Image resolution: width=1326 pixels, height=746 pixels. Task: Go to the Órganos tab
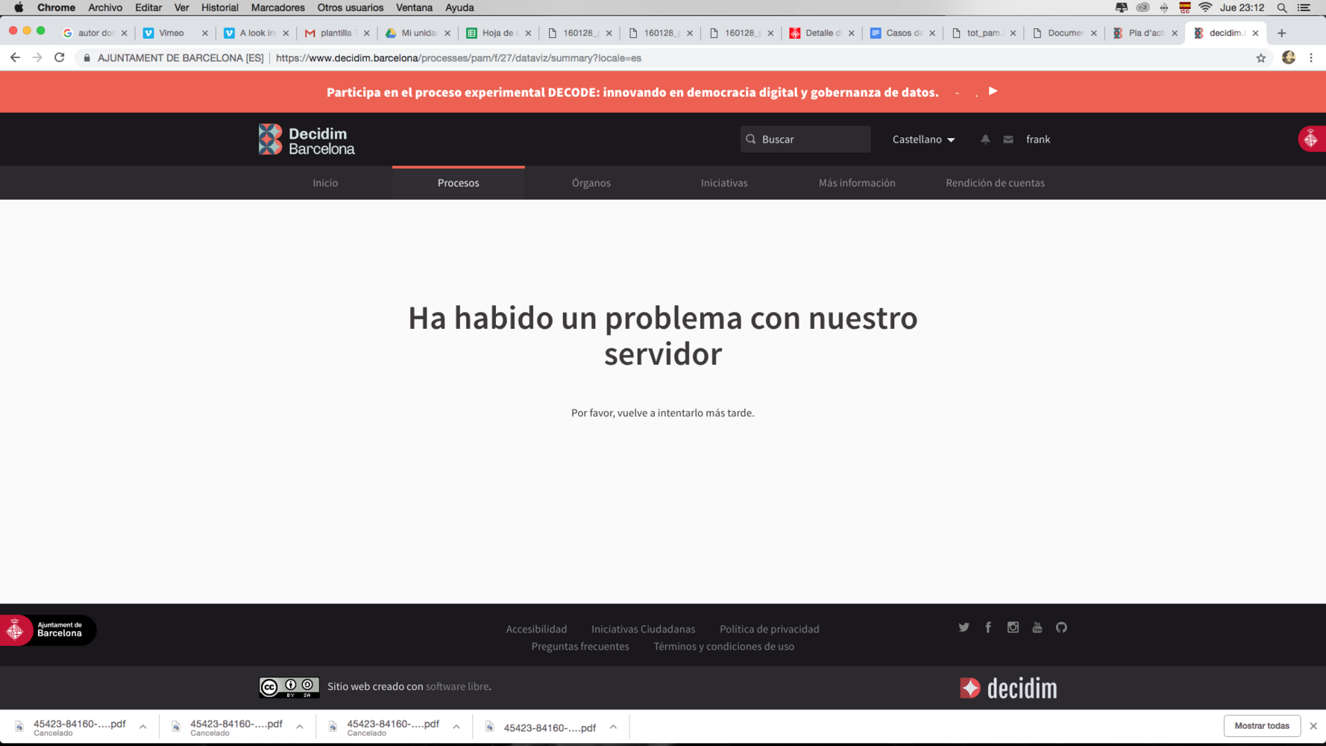click(x=591, y=183)
